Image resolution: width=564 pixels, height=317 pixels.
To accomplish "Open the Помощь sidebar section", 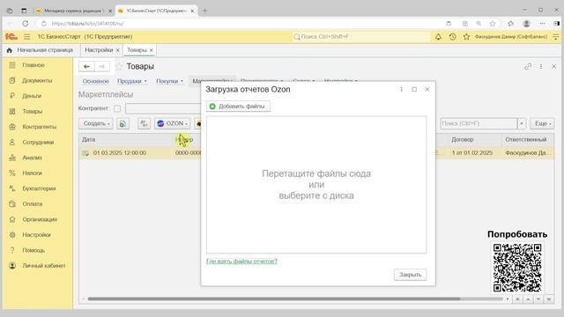I will tap(33, 250).
